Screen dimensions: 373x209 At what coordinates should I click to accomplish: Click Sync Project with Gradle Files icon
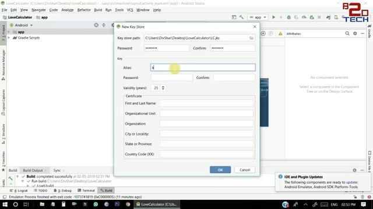329,17
